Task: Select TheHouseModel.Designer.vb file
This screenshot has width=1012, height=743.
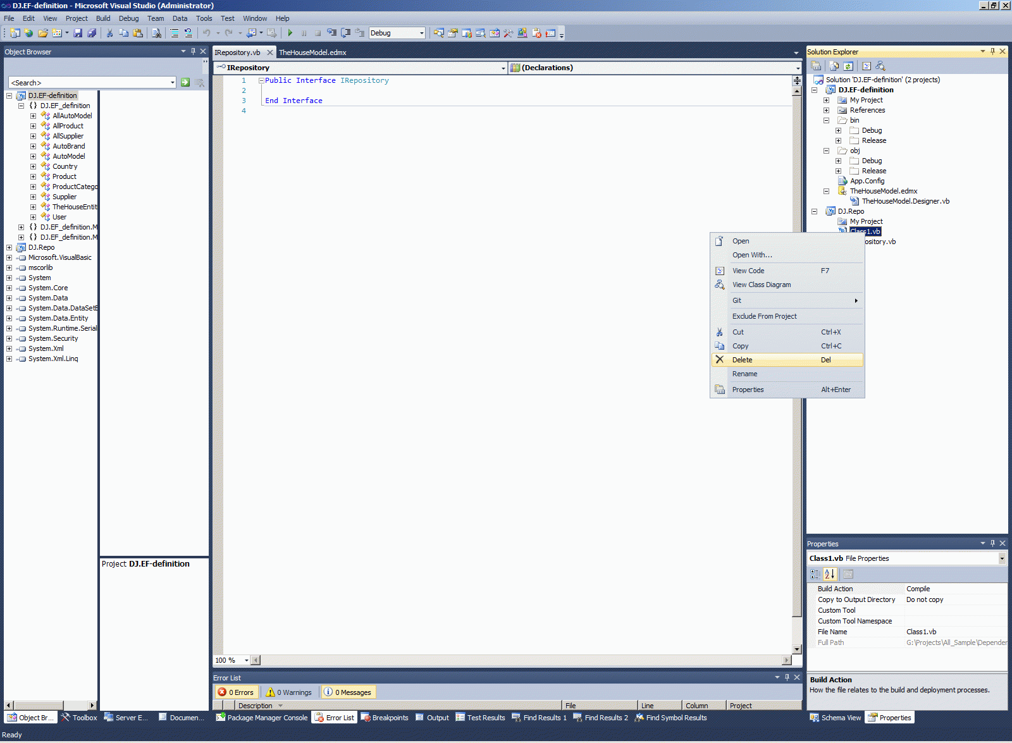Action: tap(905, 201)
